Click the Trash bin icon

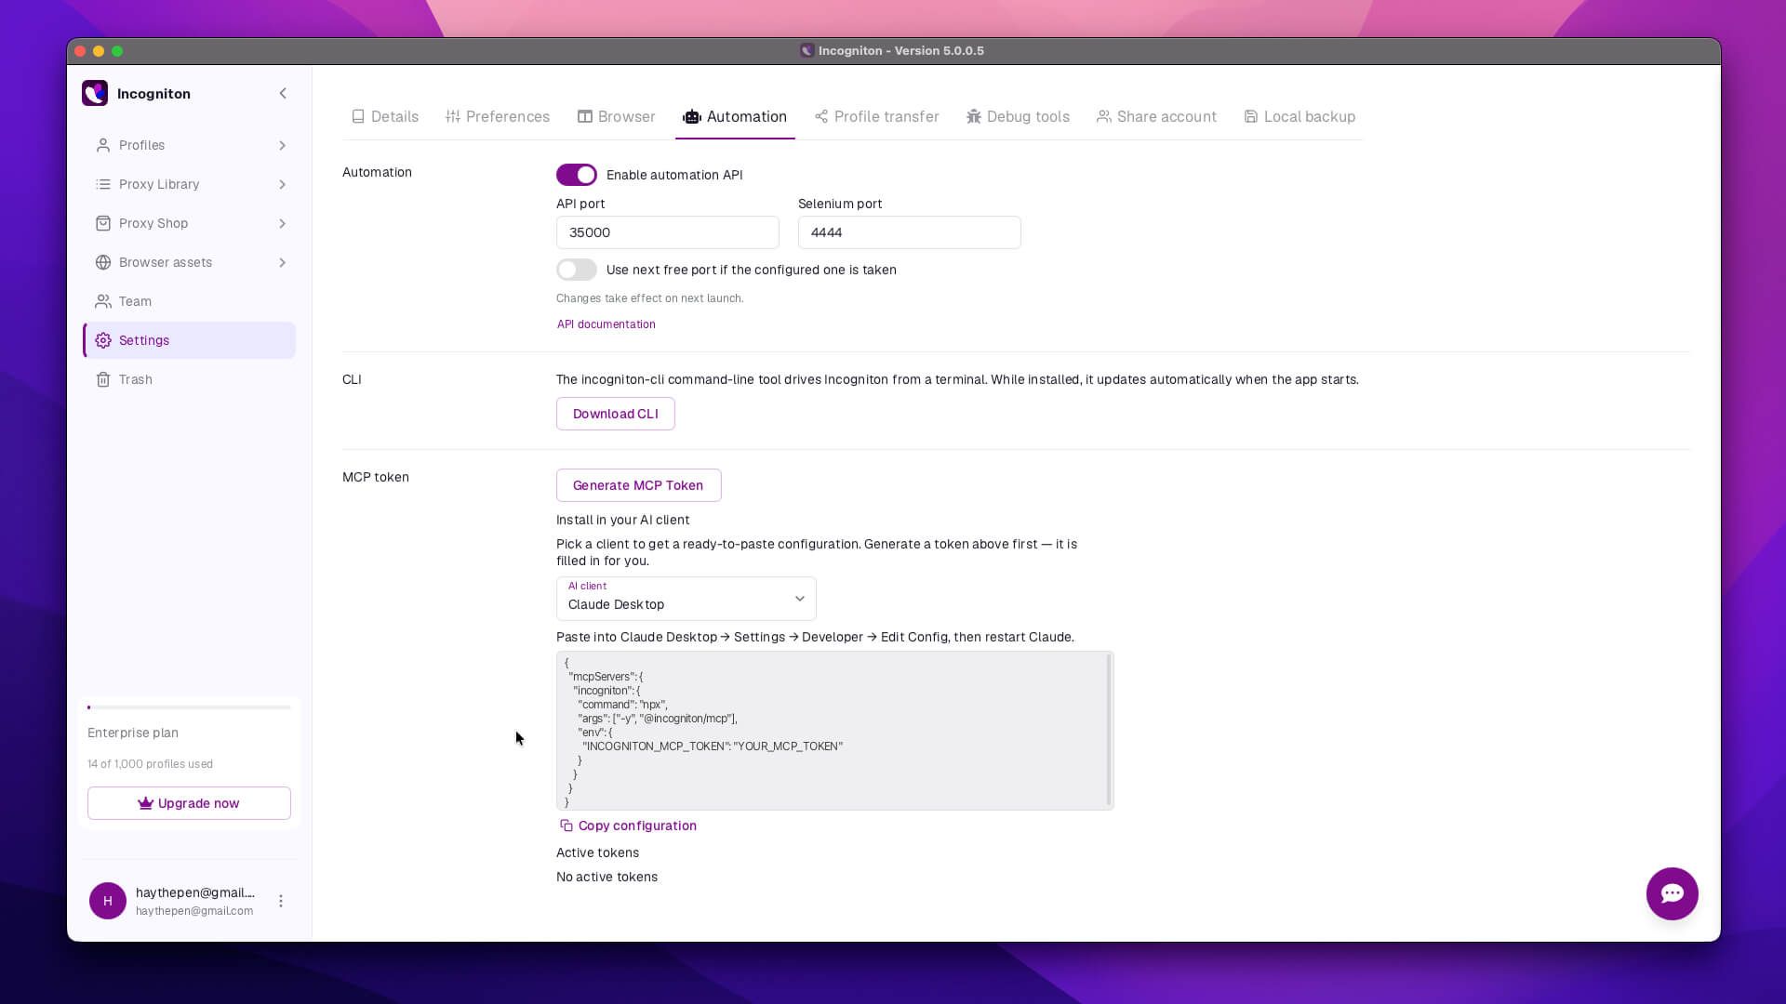pyautogui.click(x=103, y=379)
